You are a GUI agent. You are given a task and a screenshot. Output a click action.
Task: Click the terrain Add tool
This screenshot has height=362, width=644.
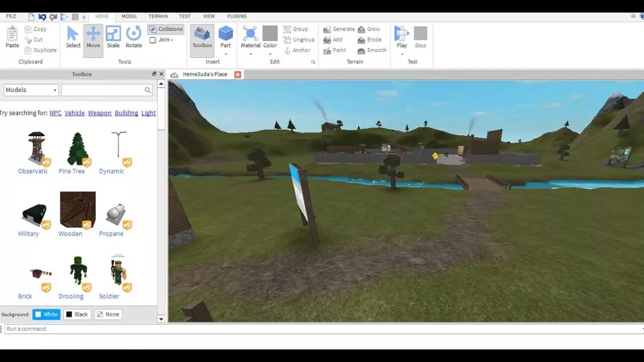(333, 40)
